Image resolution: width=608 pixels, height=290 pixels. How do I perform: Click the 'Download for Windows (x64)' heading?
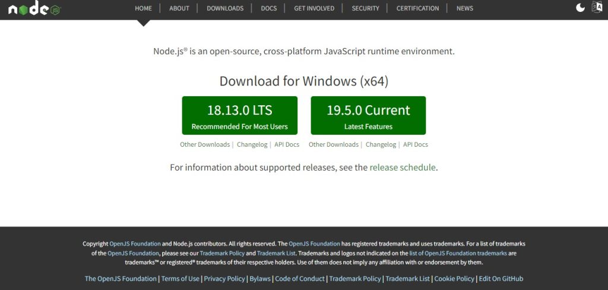[x=304, y=81]
